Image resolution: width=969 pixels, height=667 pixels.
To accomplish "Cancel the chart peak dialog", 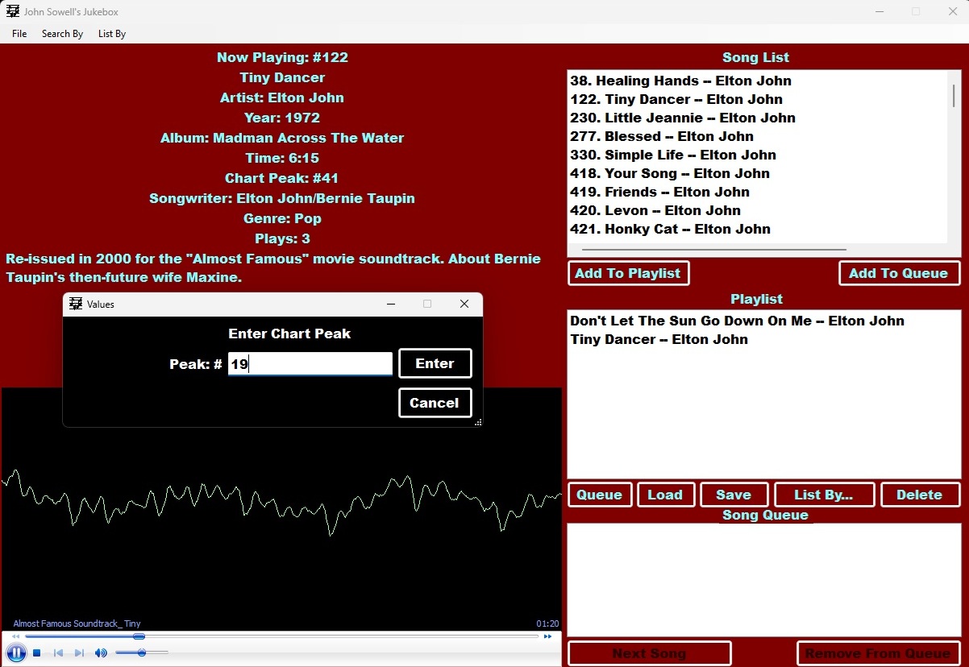I will click(x=435, y=403).
